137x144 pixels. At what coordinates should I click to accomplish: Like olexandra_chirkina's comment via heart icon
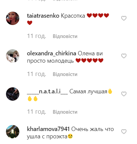[124, 56]
